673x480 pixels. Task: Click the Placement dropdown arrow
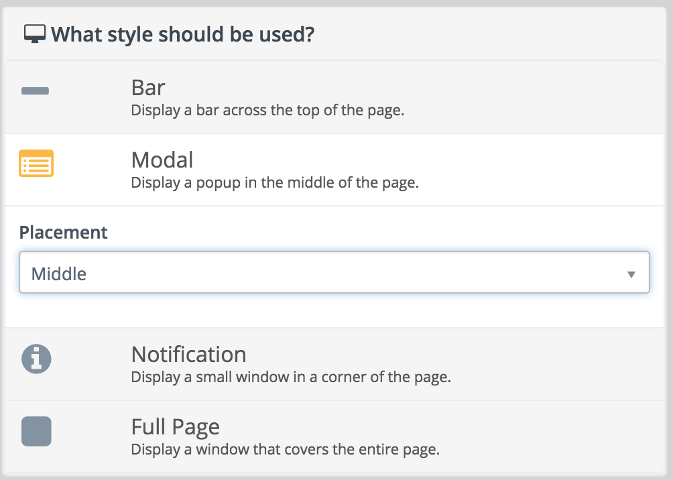tap(631, 274)
